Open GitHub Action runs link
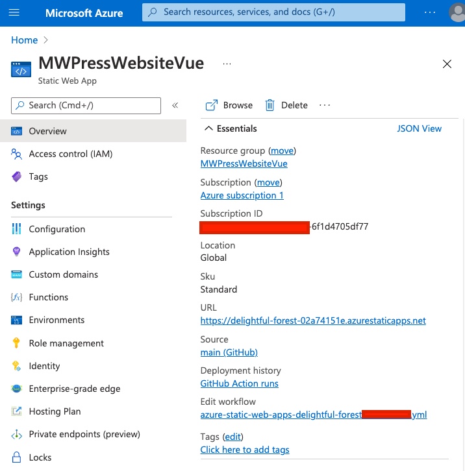 pyautogui.click(x=240, y=383)
